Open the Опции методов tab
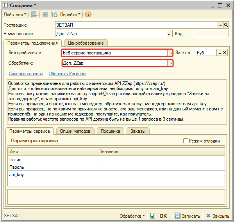 75,131
